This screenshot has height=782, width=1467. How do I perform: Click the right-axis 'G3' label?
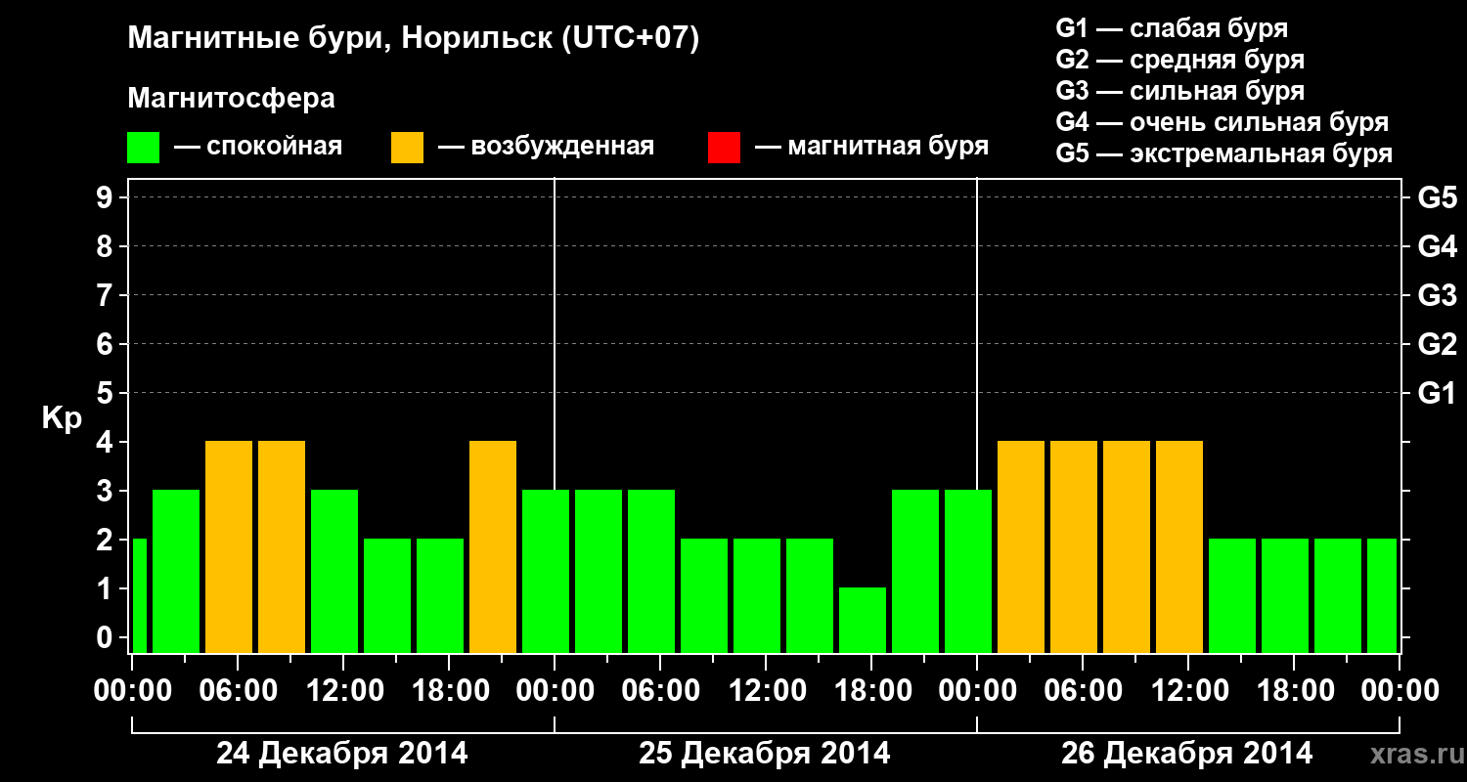pyautogui.click(x=1437, y=295)
